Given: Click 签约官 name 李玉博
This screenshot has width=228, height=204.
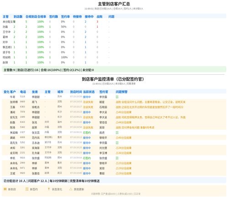Looking at the screenshot, I should pos(103,153).
